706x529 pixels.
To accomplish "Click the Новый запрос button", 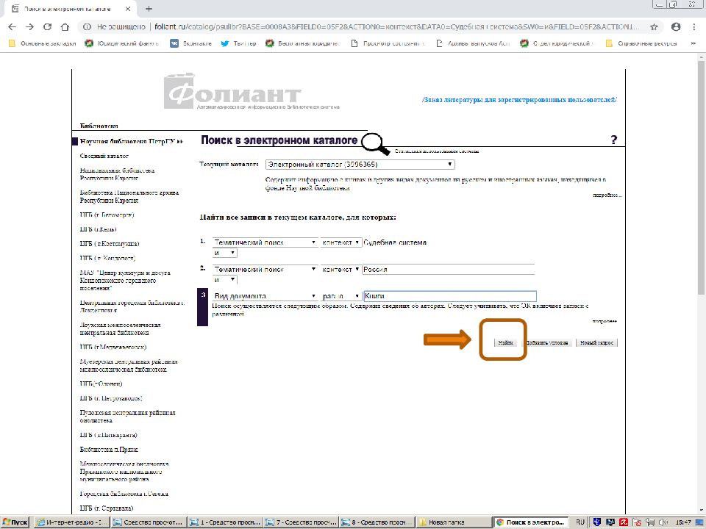I will pos(596,343).
